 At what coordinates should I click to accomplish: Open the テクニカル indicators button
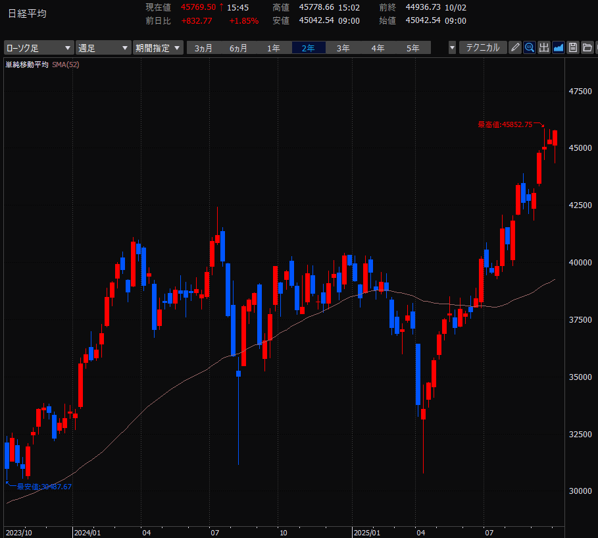[x=483, y=47]
